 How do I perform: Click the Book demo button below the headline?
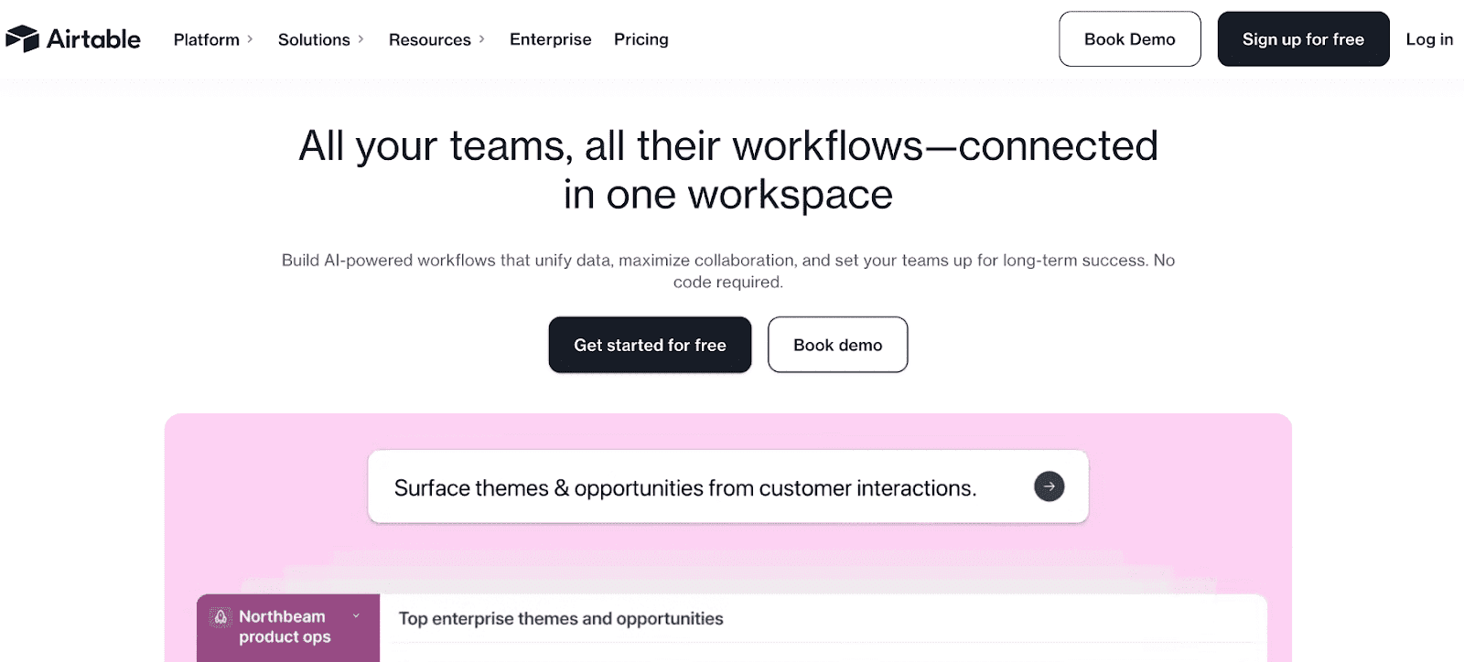837,345
